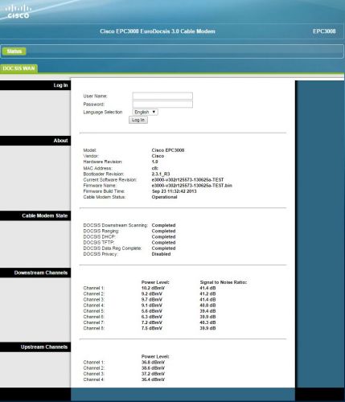Click upstream Channel 2 power 38.6 dBmV

point(153,368)
